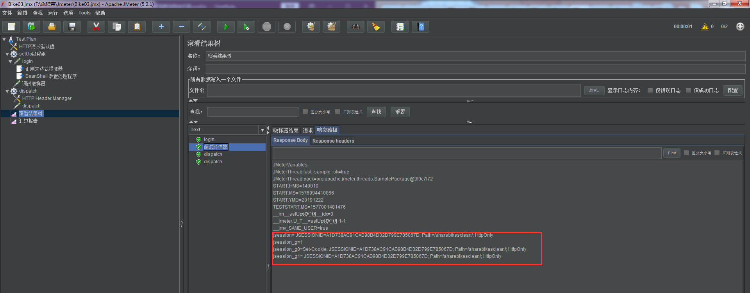Check the errors-only log checkbox
The image size is (750, 293).
click(650, 90)
